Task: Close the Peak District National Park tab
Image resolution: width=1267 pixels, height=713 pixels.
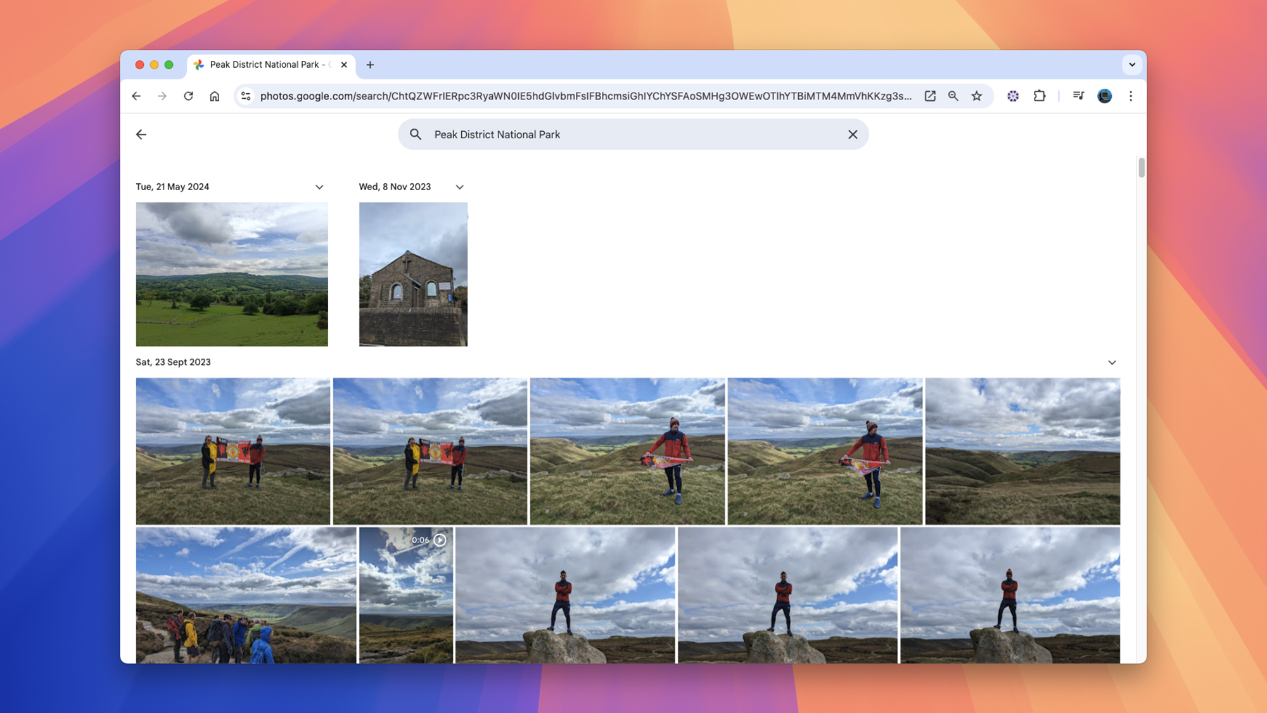Action: (x=344, y=65)
